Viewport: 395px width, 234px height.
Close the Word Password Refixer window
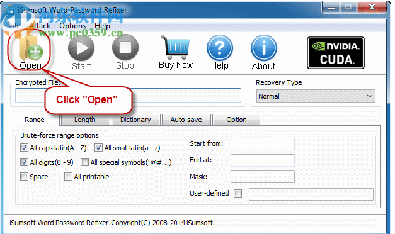point(372,8)
